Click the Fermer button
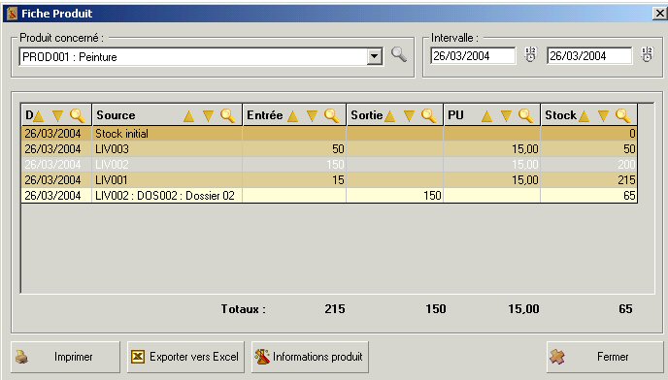The height and width of the screenshot is (380, 668). [x=605, y=357]
